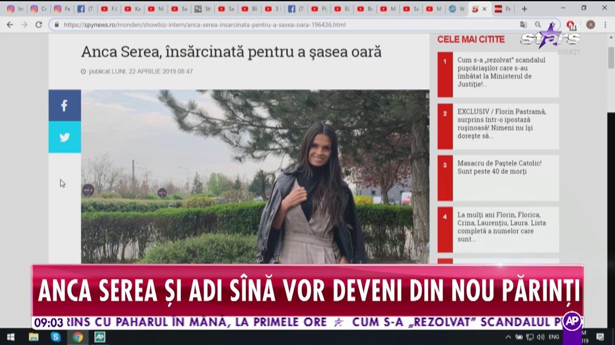Open a new browser tab
615x345 pixels.
[x=524, y=9]
